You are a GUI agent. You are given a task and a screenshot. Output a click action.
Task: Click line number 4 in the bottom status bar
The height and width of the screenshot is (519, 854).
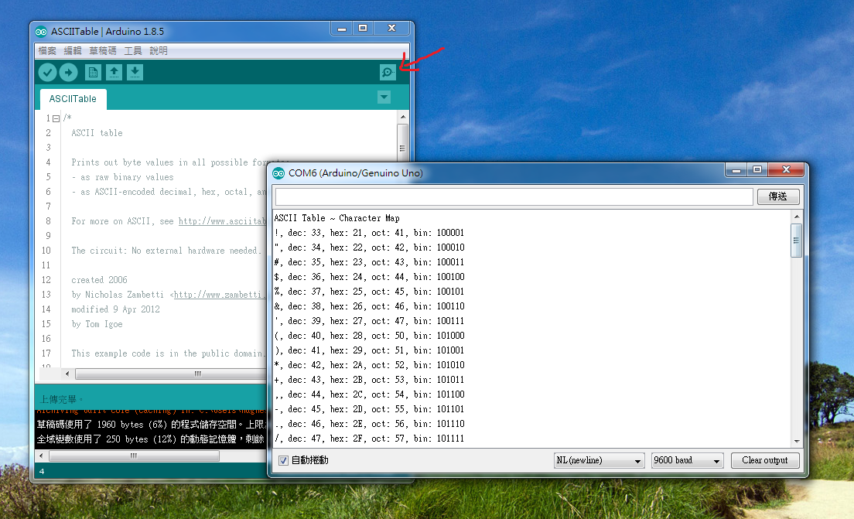[x=42, y=471]
